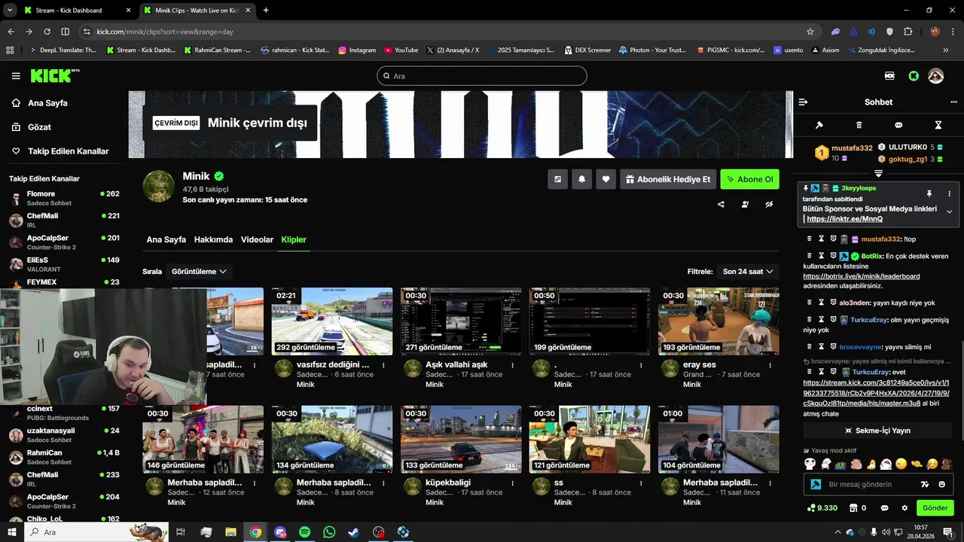The width and height of the screenshot is (964, 542).
Task: Open the pinned message three-dot menu
Action: click(949, 193)
